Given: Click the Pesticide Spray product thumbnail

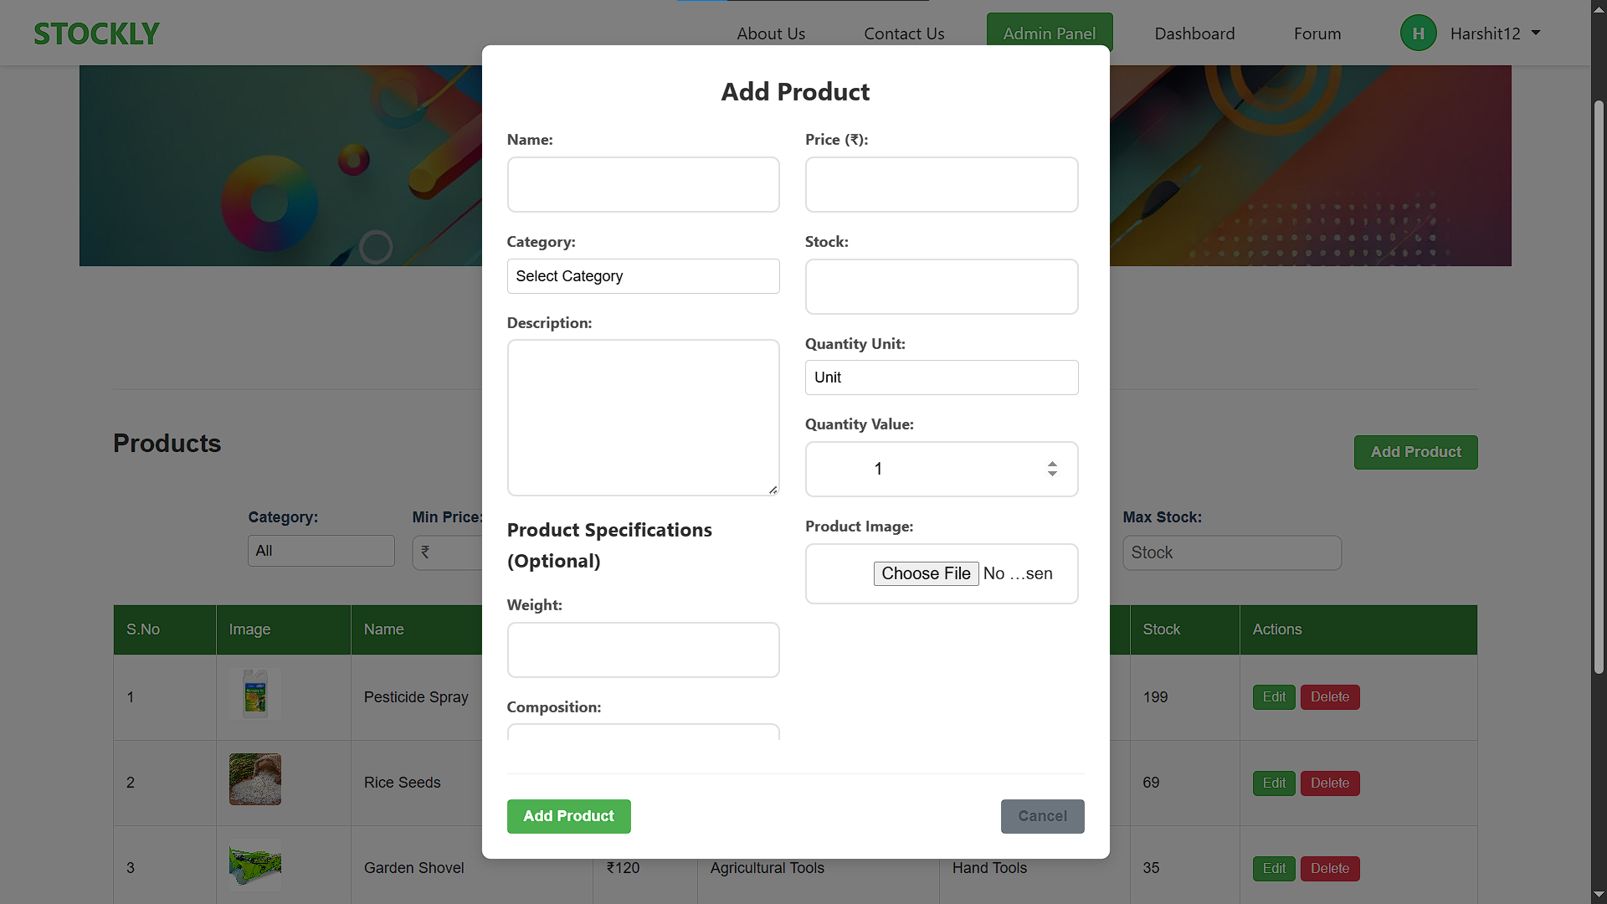Looking at the screenshot, I should [255, 694].
